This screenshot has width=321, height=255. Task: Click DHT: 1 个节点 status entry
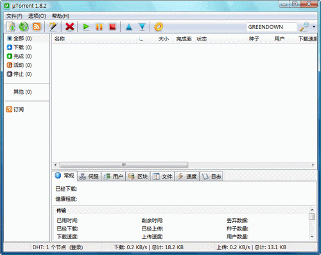pyautogui.click(x=58, y=247)
